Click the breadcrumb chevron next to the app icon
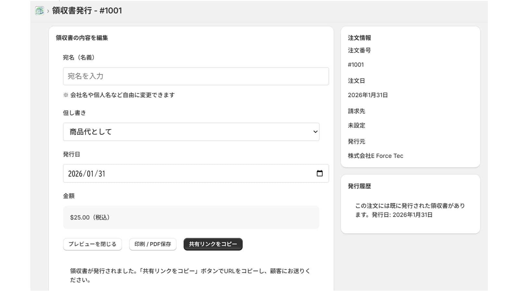Screen dimensions: 519x292 tap(48, 11)
